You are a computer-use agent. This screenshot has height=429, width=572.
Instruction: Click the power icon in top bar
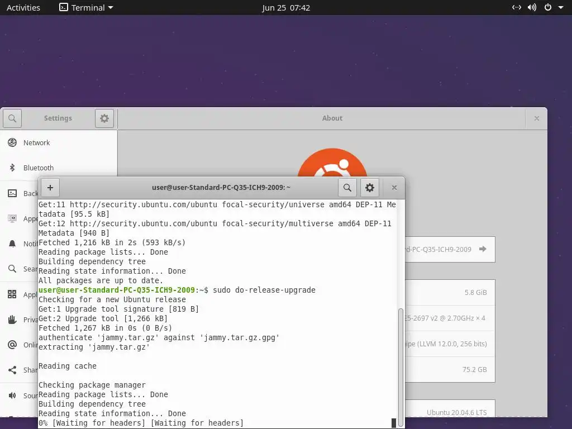[548, 7]
